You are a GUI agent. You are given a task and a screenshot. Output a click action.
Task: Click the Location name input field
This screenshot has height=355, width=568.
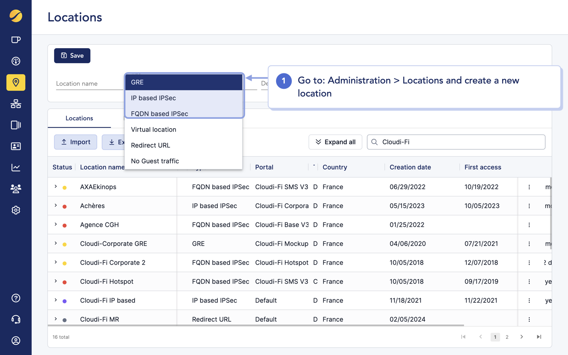[90, 84]
